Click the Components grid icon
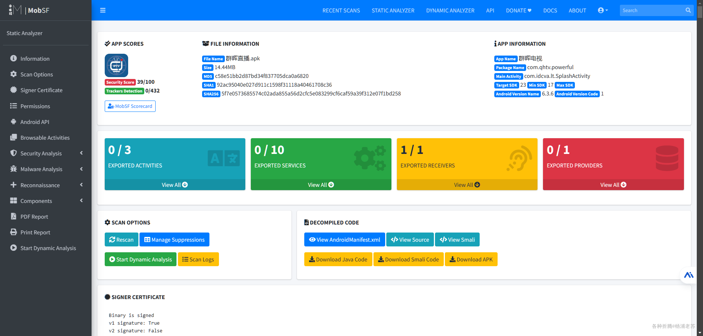This screenshot has height=336, width=703. click(x=14, y=201)
